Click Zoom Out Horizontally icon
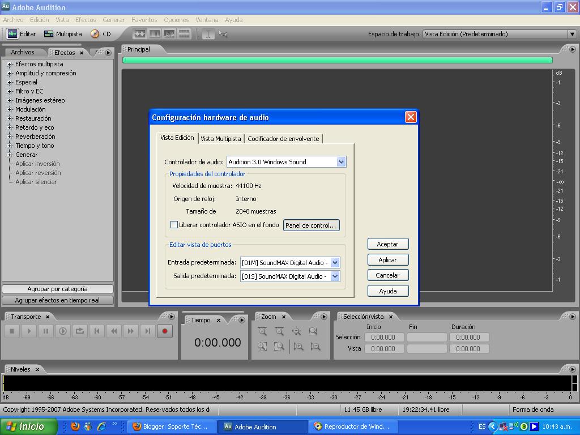Screen dimensions: 580x435 click(x=279, y=331)
